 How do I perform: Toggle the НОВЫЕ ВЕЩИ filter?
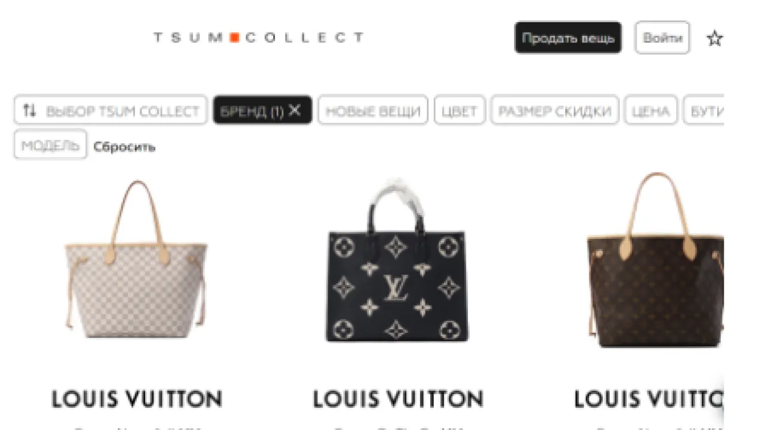coord(373,110)
